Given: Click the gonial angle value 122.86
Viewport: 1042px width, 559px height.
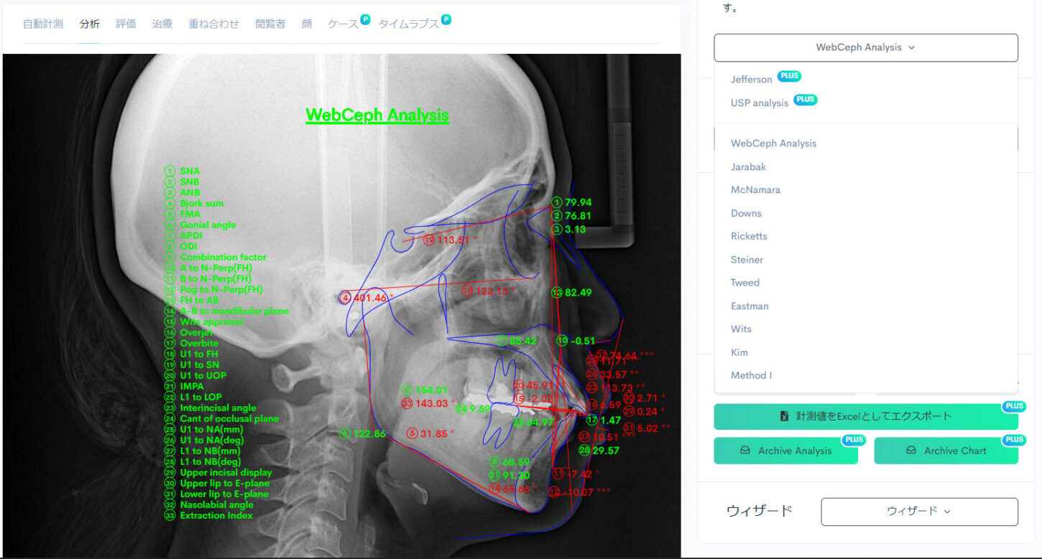Looking at the screenshot, I should pyautogui.click(x=369, y=433).
